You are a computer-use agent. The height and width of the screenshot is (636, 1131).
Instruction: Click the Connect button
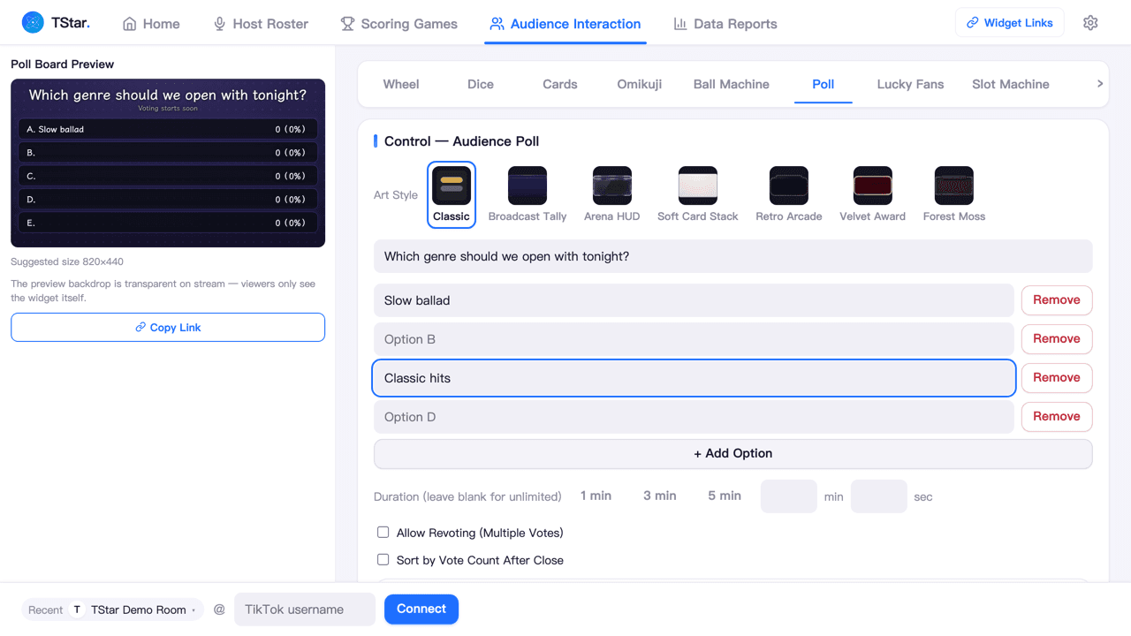click(x=421, y=609)
